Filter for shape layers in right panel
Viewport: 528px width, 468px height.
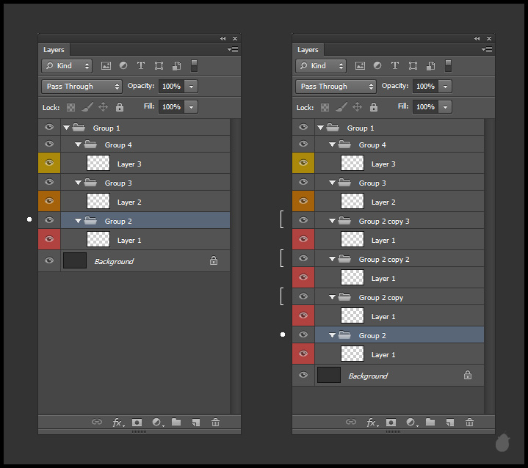pyautogui.click(x=413, y=66)
